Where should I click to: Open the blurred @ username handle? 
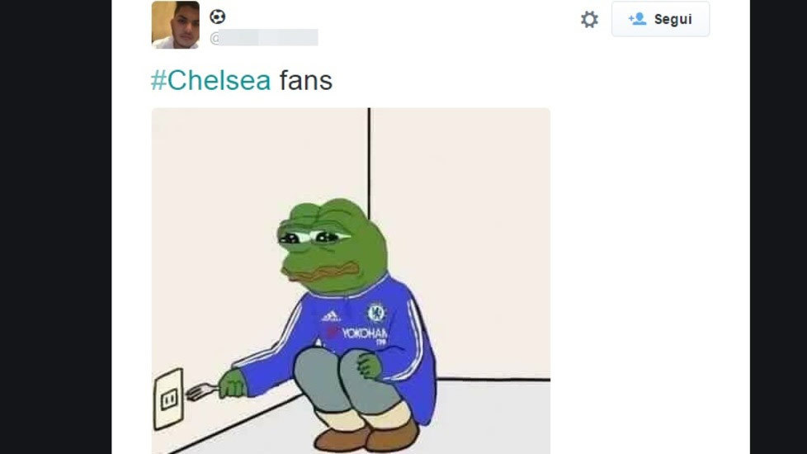tap(263, 38)
